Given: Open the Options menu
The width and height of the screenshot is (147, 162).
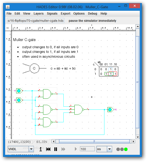Looking at the screenshot, I should (79, 14).
